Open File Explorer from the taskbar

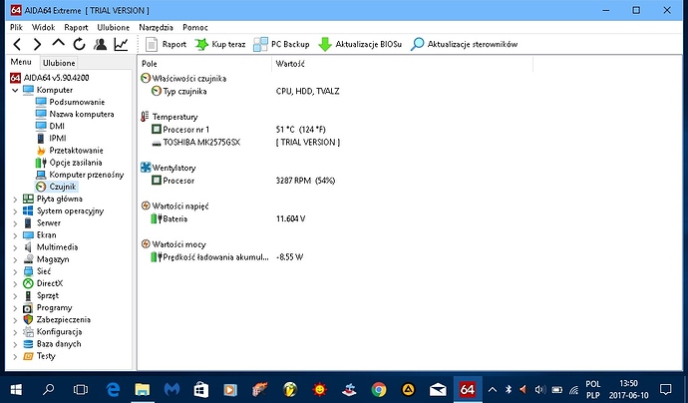143,389
